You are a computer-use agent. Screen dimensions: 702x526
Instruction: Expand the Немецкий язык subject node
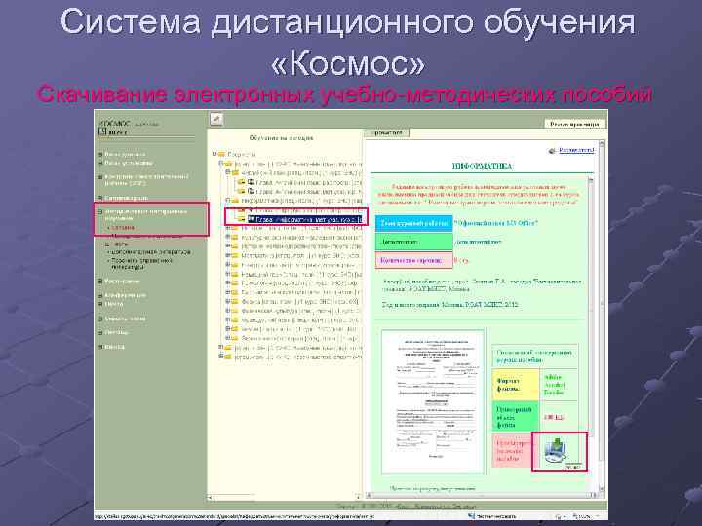point(228,274)
